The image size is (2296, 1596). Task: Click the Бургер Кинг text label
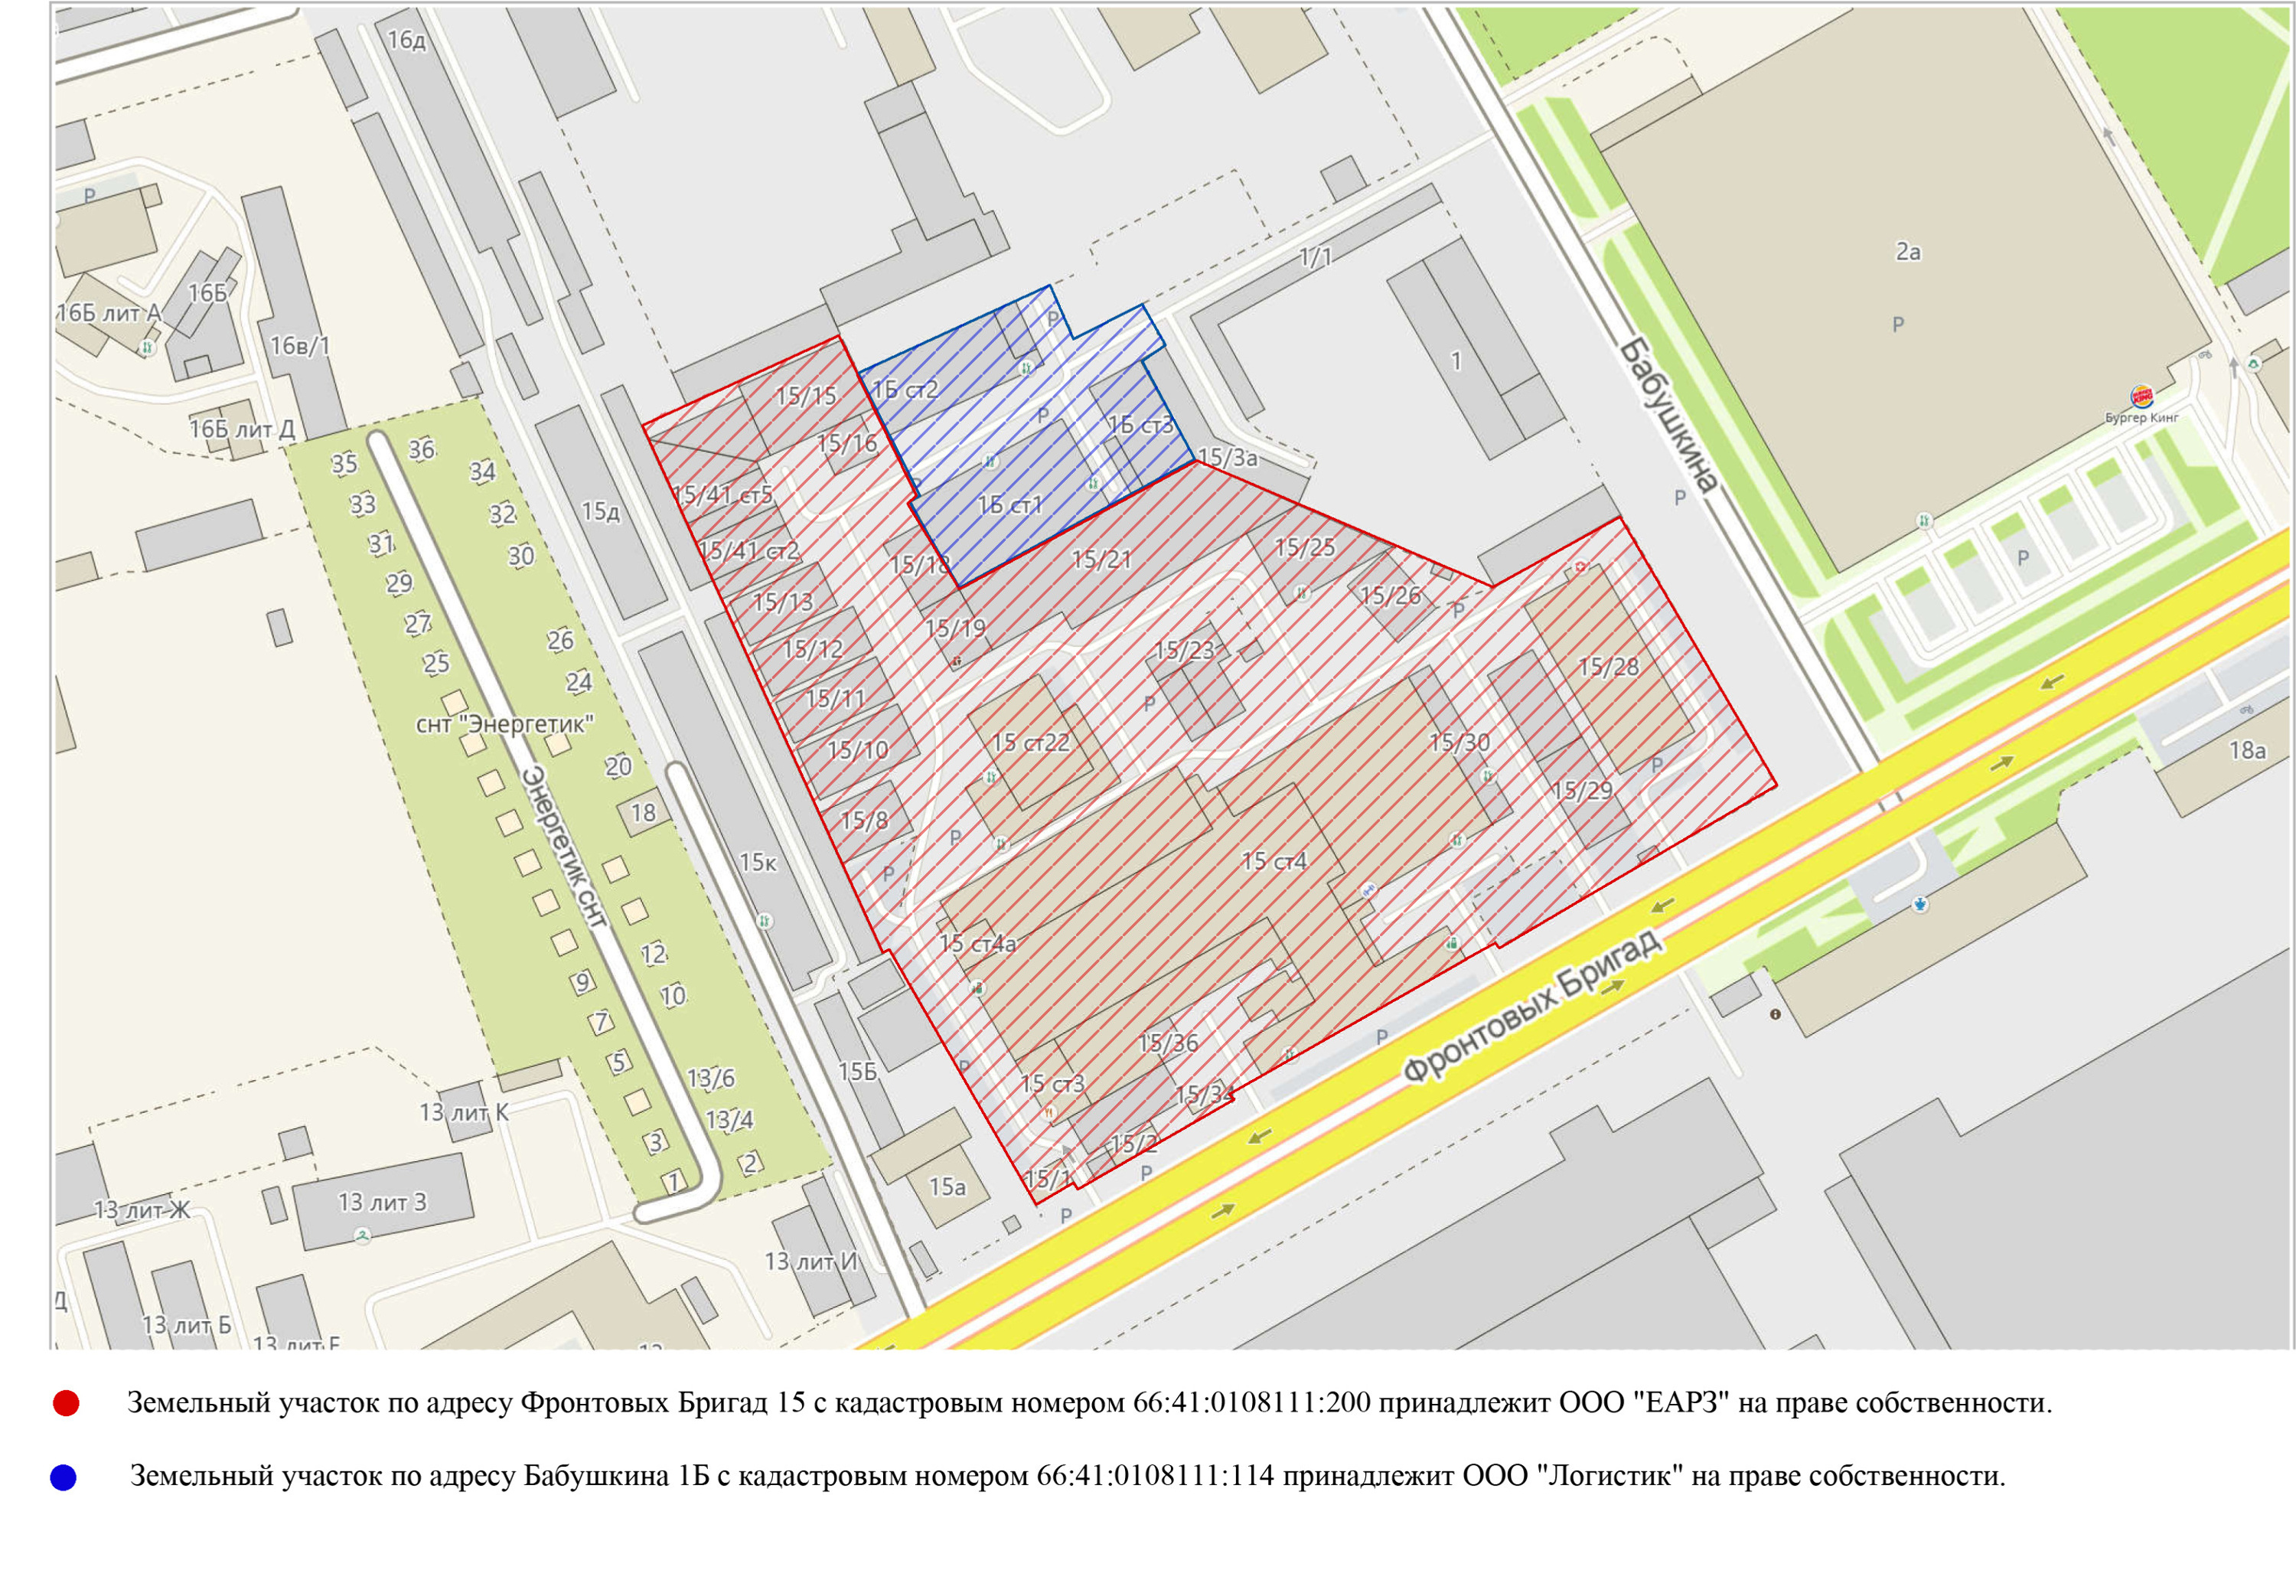[2141, 418]
